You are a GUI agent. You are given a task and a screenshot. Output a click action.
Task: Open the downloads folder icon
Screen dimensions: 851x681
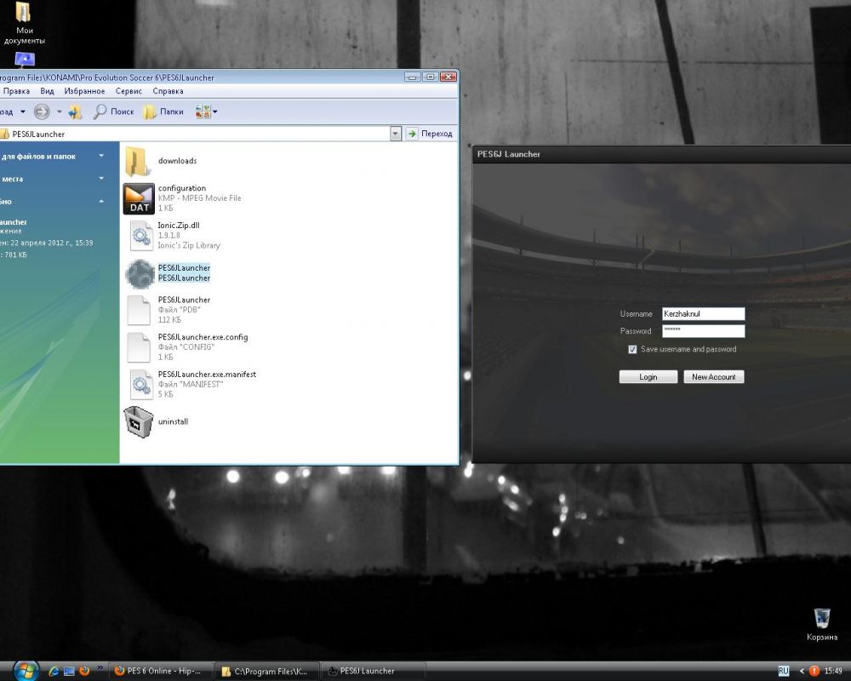[138, 161]
